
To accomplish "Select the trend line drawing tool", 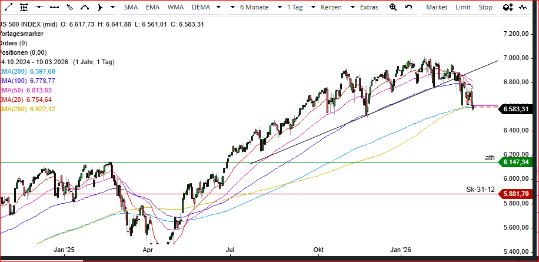I will point(8,8).
